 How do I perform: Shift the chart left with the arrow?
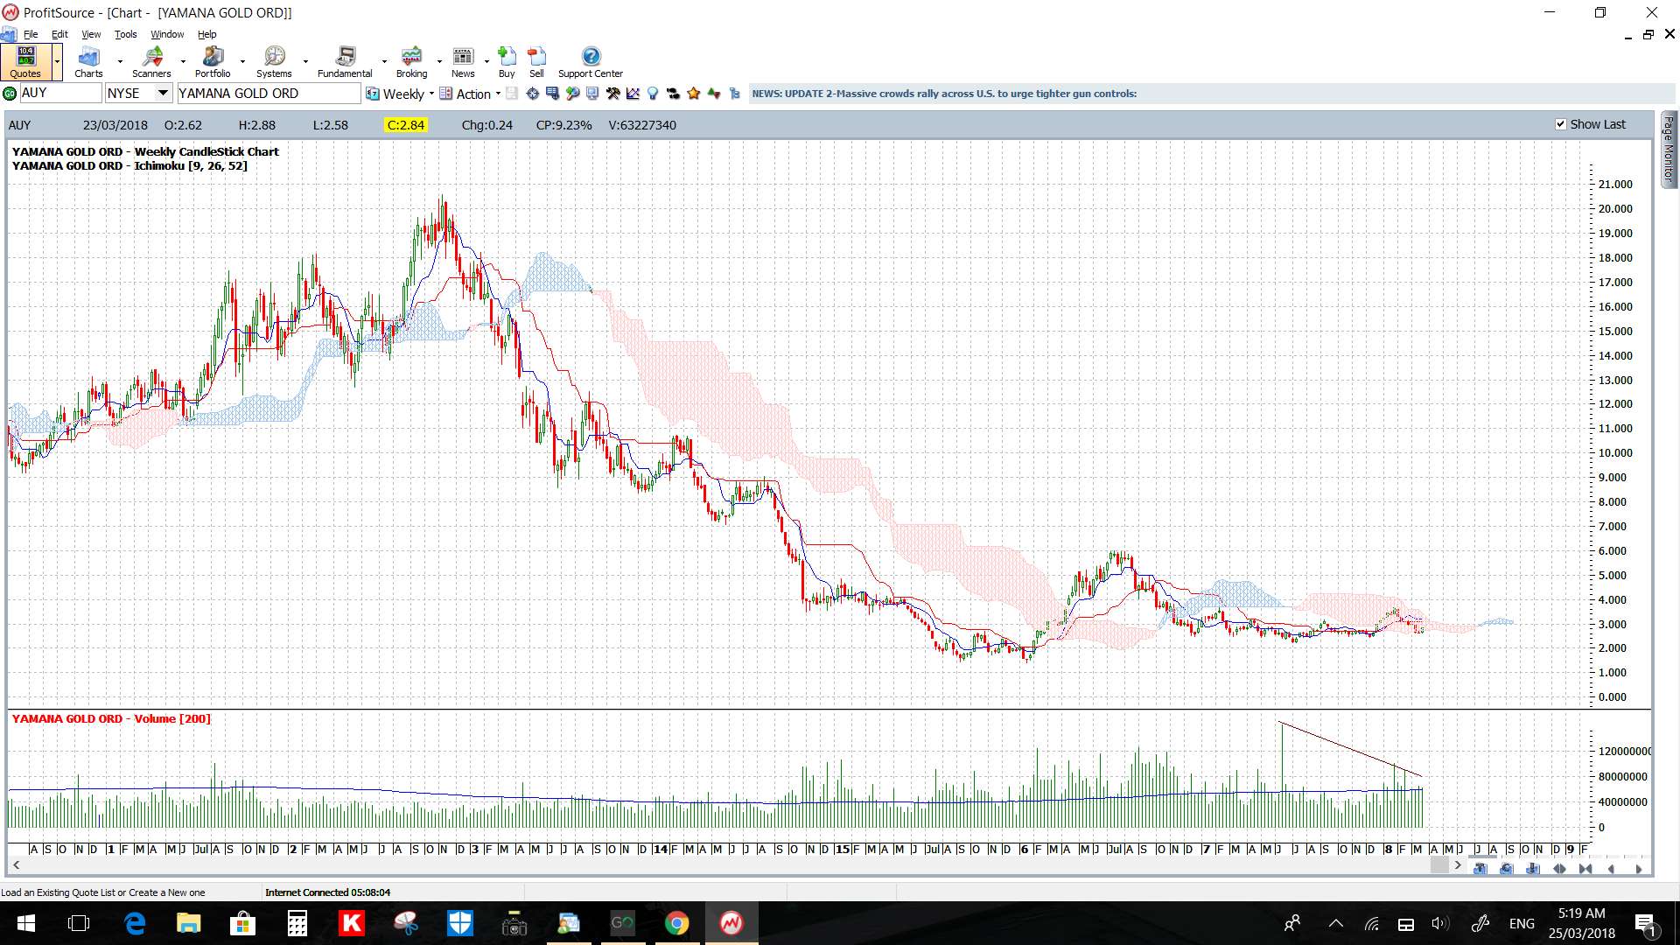(x=1611, y=869)
